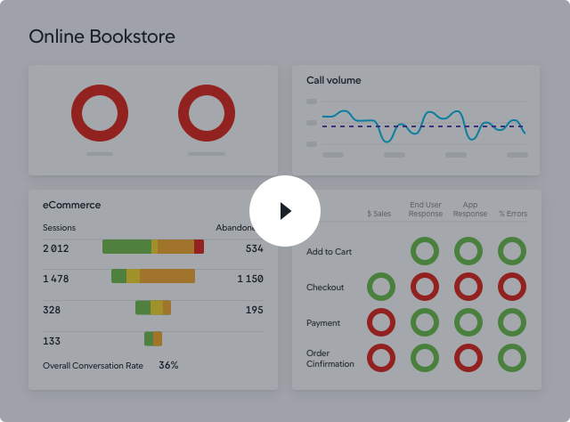Click the Call volume panel title
The width and height of the screenshot is (570, 422).
point(333,80)
